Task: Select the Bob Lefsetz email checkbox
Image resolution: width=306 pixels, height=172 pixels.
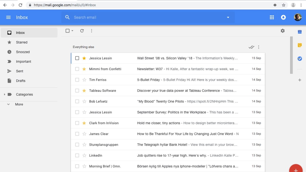Action: pos(77,101)
